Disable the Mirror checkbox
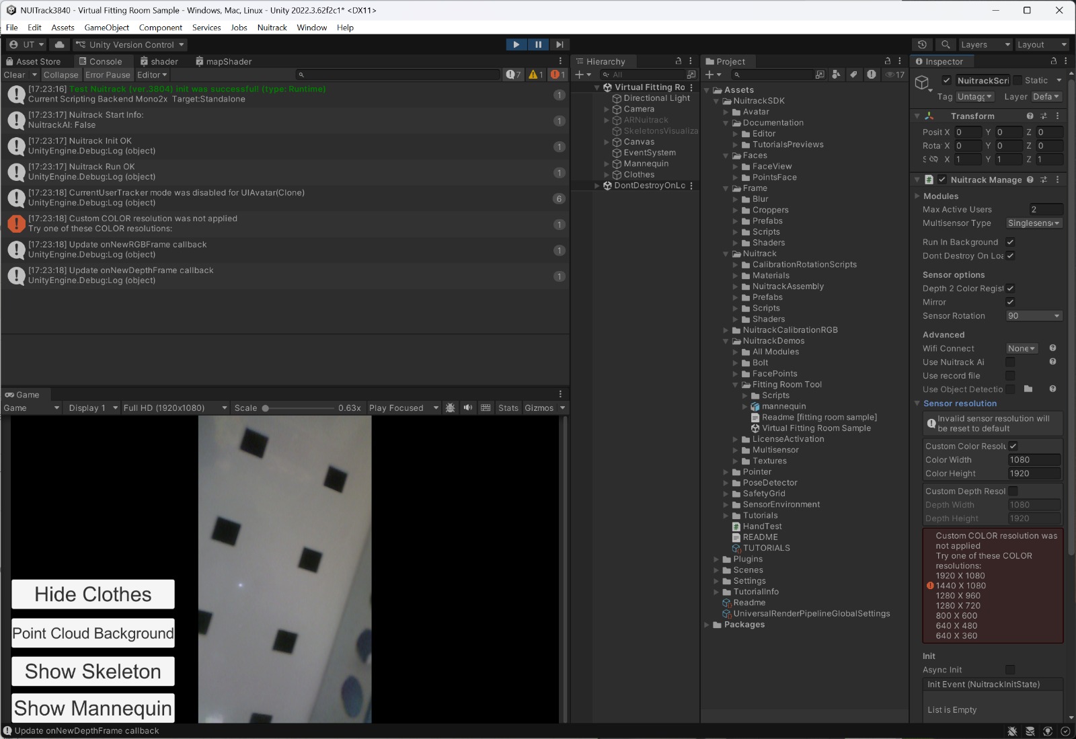Image resolution: width=1076 pixels, height=739 pixels. [x=1010, y=302]
